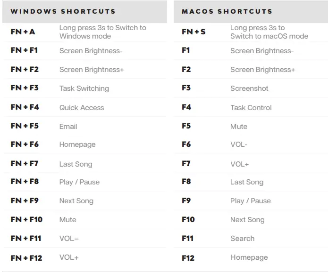Viewport: 328px width, 272px height.
Task: Click the macOS Shortcuts heading
Action: point(227,11)
